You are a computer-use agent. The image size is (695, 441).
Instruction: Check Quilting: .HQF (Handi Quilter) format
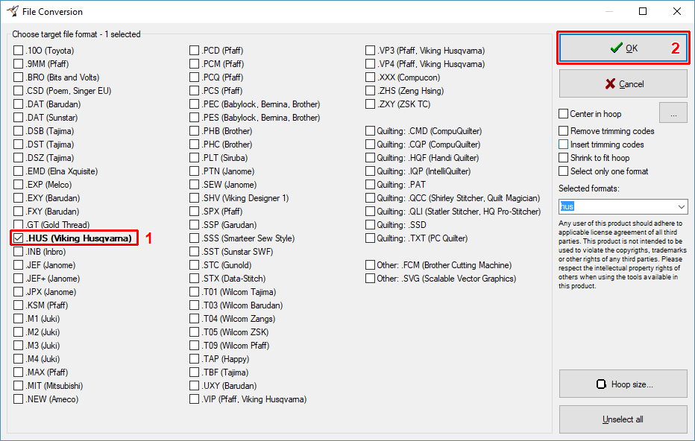coord(370,158)
